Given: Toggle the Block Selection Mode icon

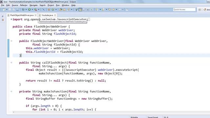Looking at the screenshot, I should click(x=88, y=10).
